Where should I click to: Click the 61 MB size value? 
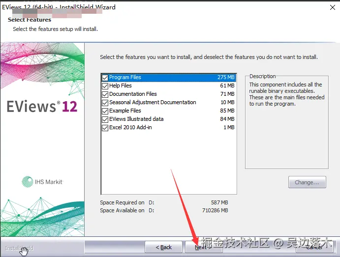[x=227, y=86]
